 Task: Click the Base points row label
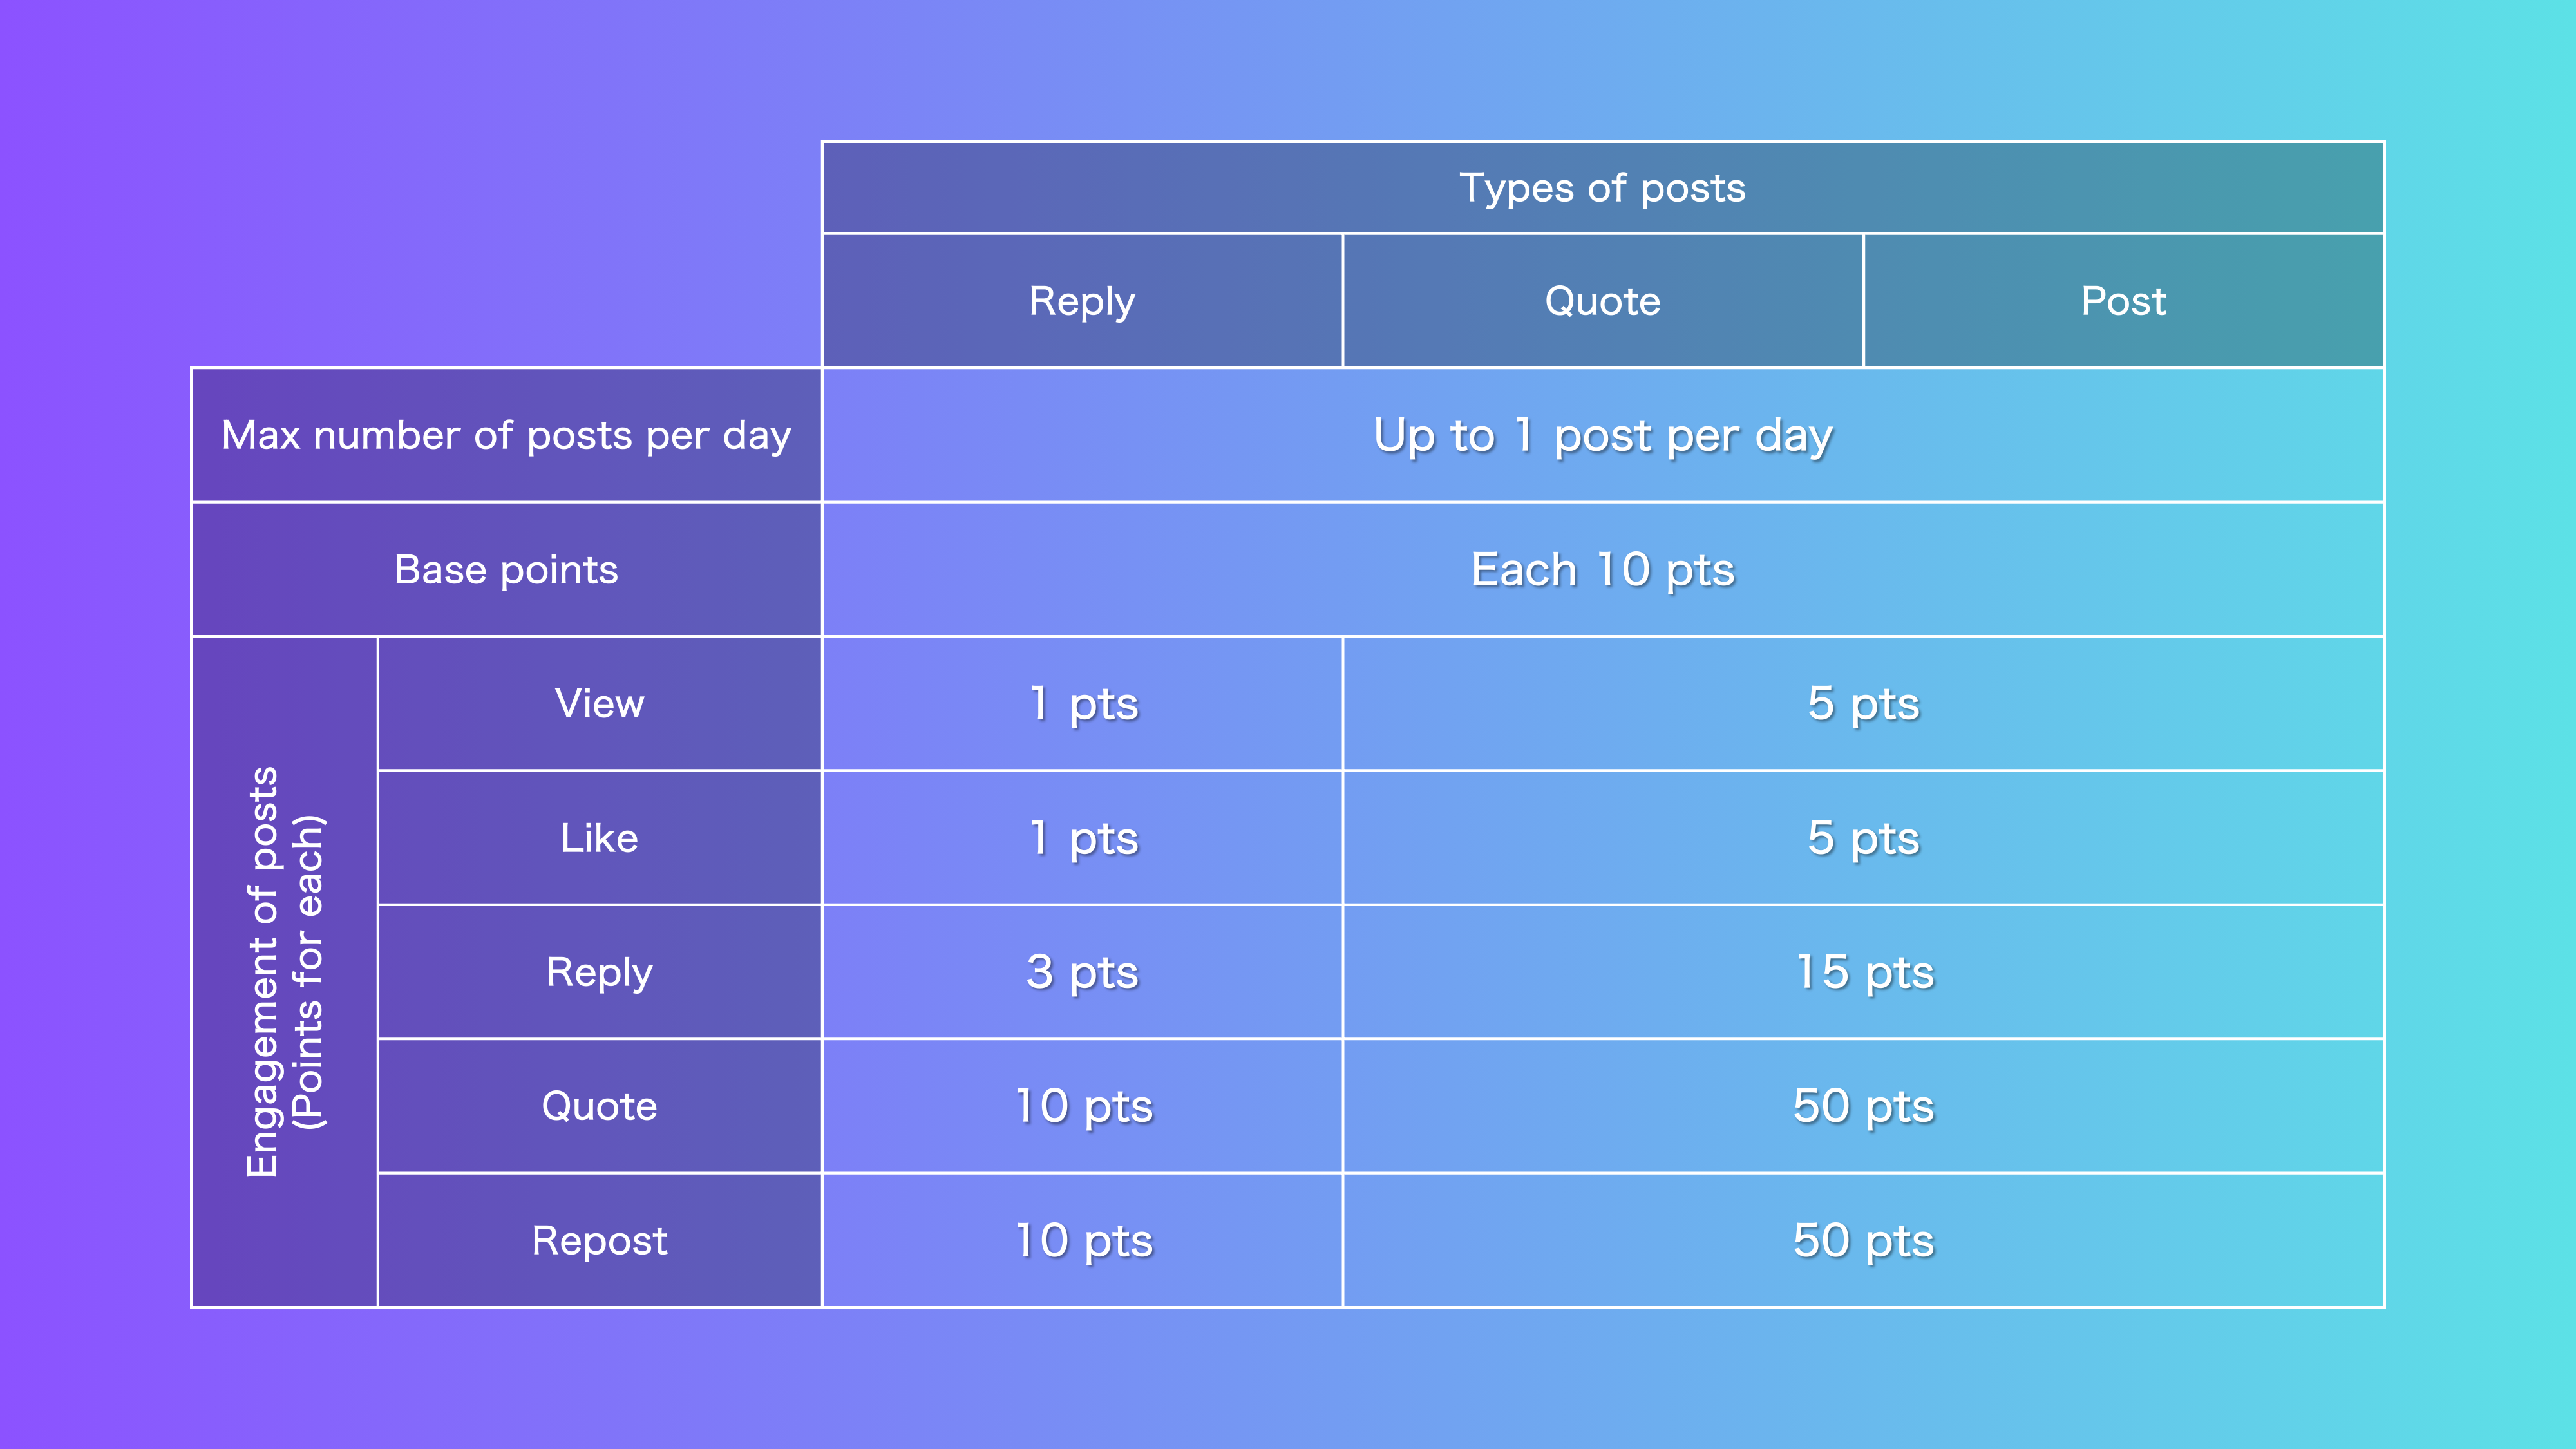click(506, 569)
